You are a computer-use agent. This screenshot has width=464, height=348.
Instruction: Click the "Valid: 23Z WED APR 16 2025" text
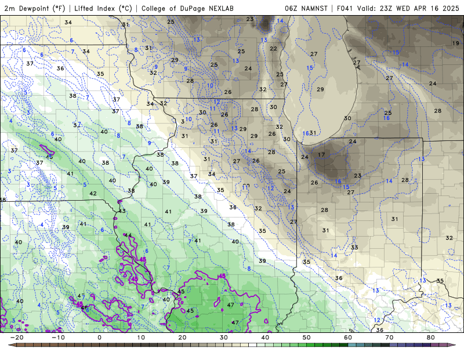tap(408, 8)
